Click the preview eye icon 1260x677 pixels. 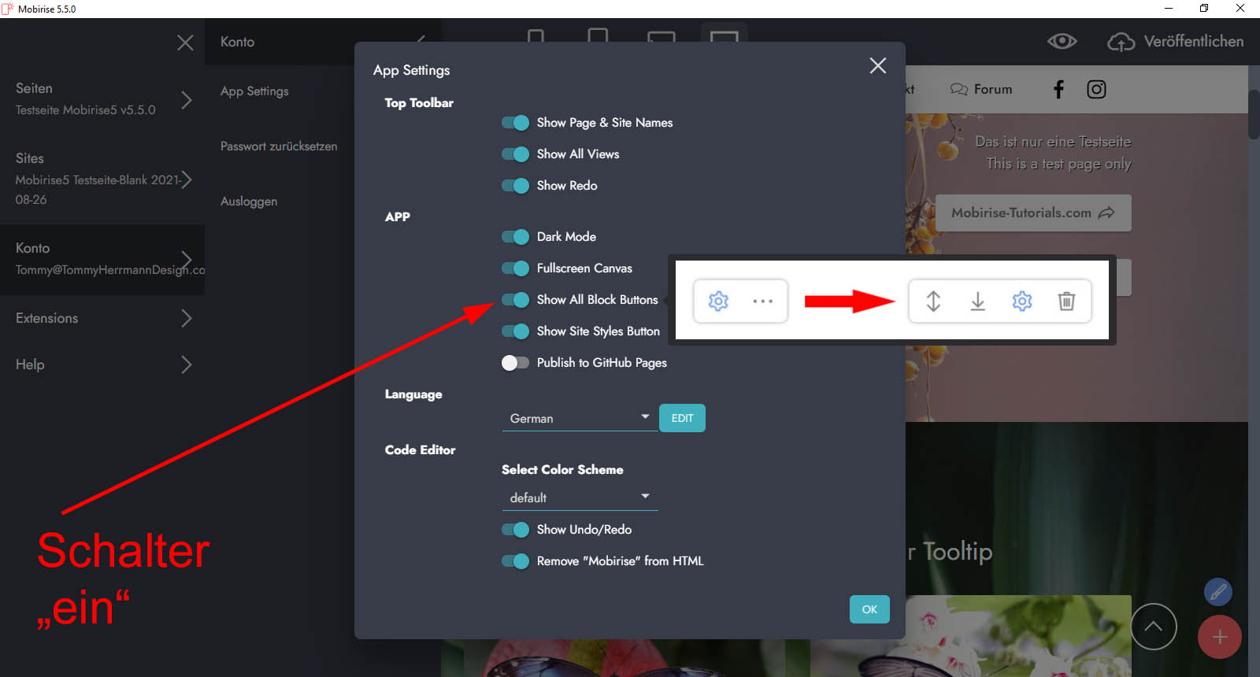[x=1062, y=42]
